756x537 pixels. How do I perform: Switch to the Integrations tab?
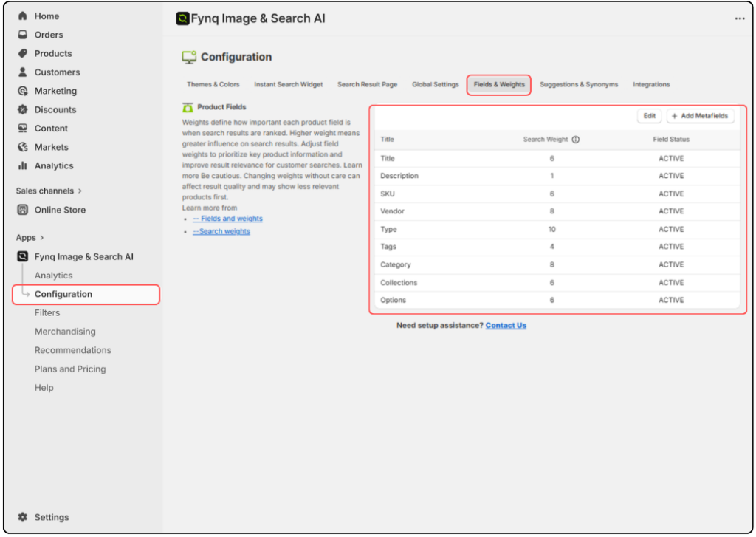(x=651, y=84)
